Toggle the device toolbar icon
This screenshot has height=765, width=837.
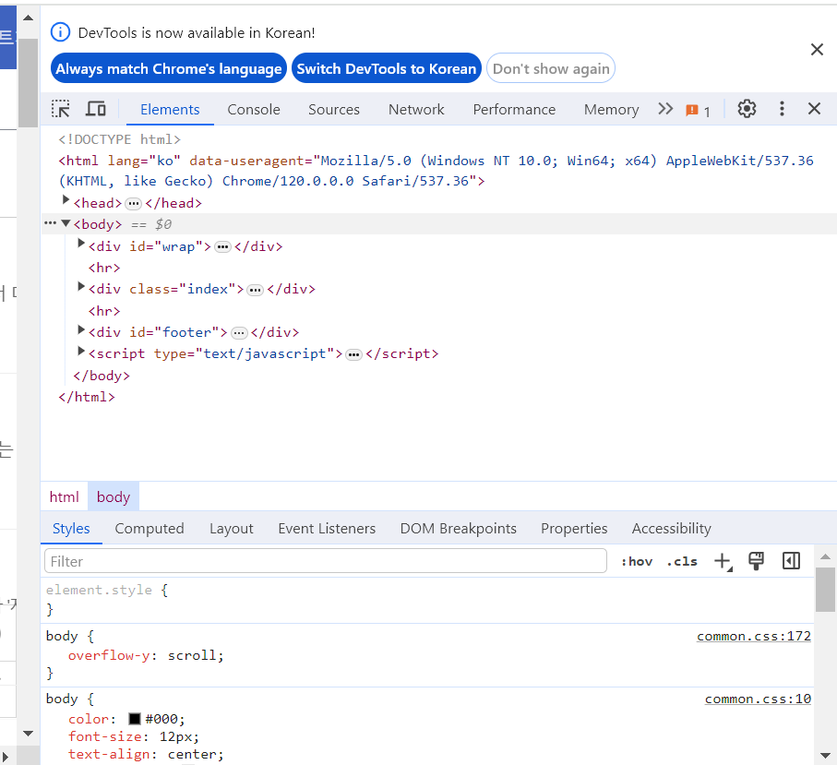tap(96, 109)
